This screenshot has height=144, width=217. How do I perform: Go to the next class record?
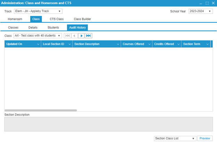coord(81,35)
